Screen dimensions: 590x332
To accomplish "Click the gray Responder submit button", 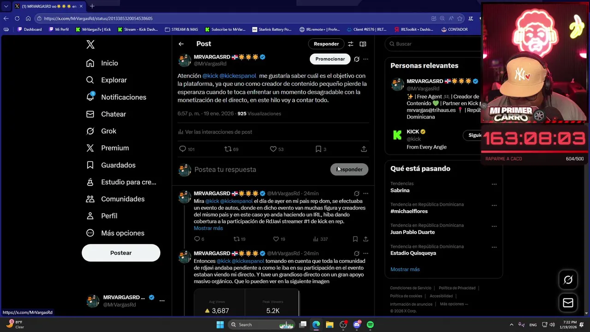I will [349, 169].
